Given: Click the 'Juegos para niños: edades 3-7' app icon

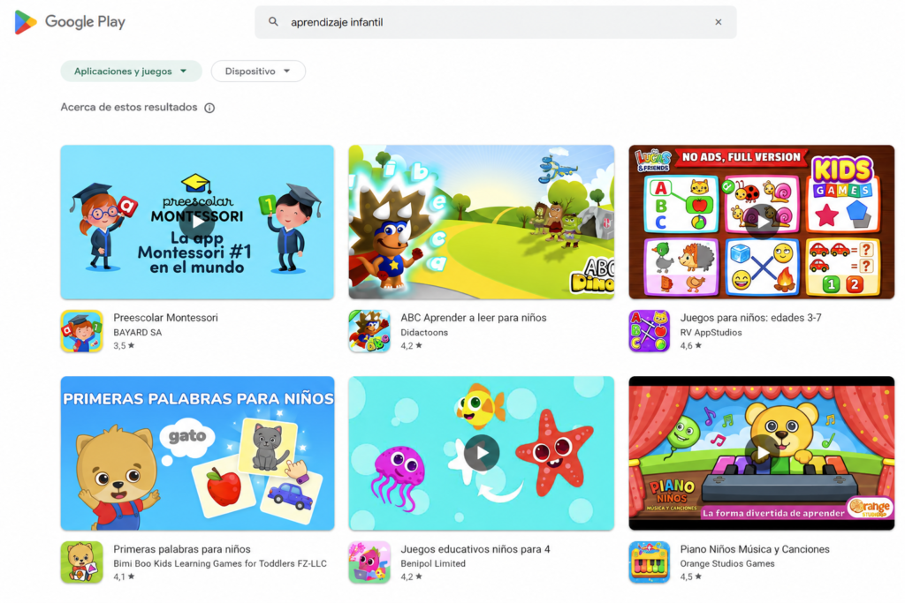Looking at the screenshot, I should [x=650, y=331].
